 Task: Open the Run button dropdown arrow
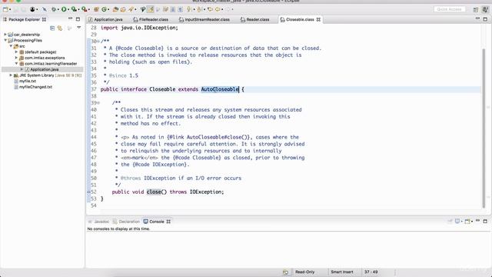(68, 9)
